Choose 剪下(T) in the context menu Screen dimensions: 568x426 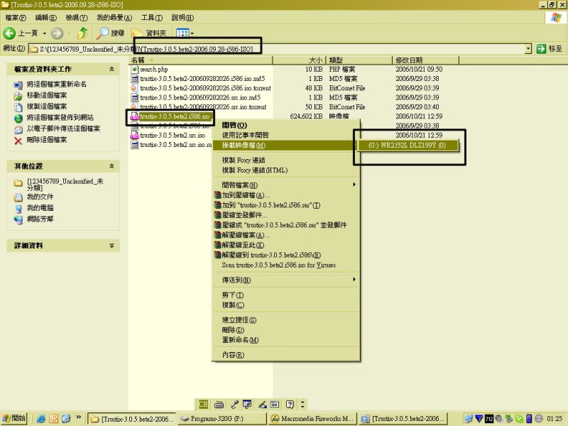pos(285,295)
